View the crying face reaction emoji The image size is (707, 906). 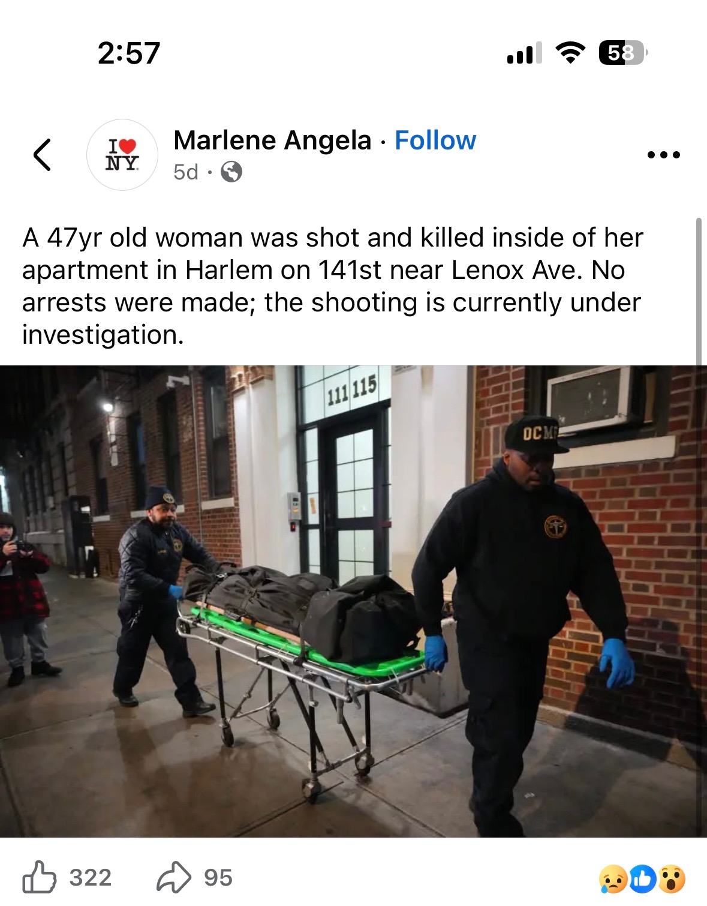[613, 879]
